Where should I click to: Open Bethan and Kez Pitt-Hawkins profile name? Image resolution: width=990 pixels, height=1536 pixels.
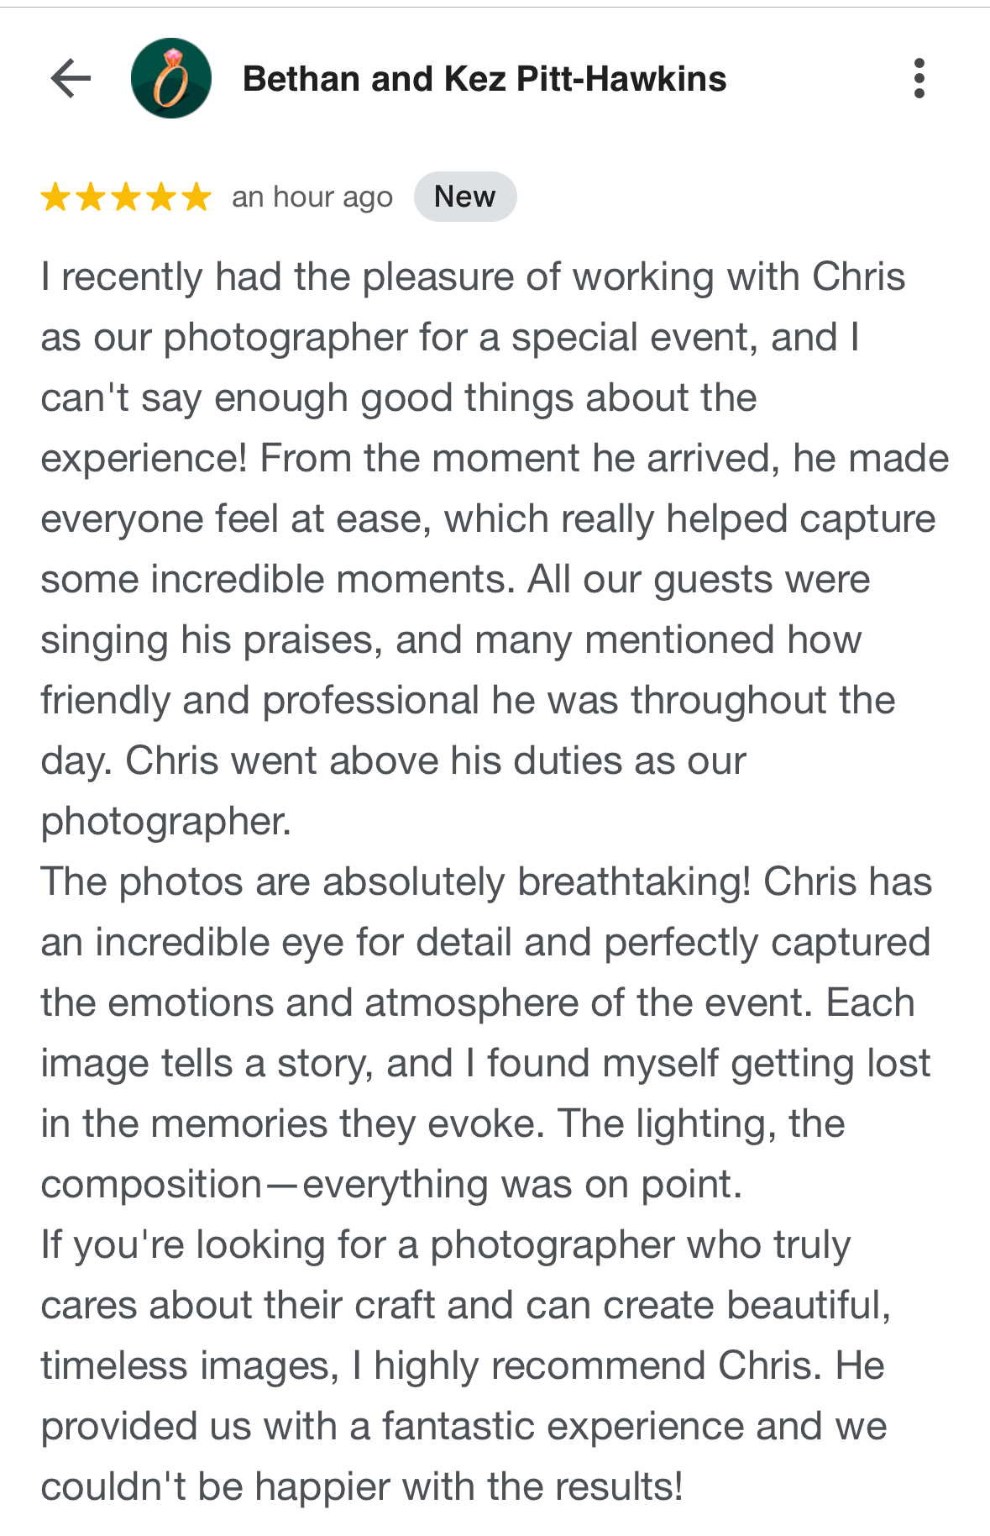point(485,79)
